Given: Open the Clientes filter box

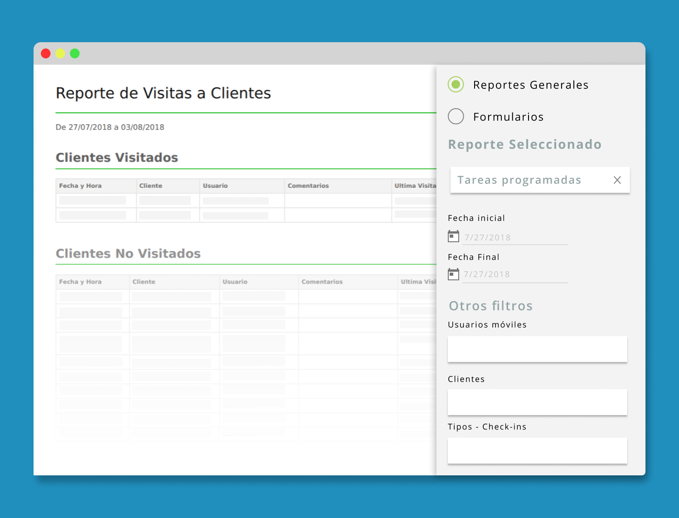Looking at the screenshot, I should 537,402.
